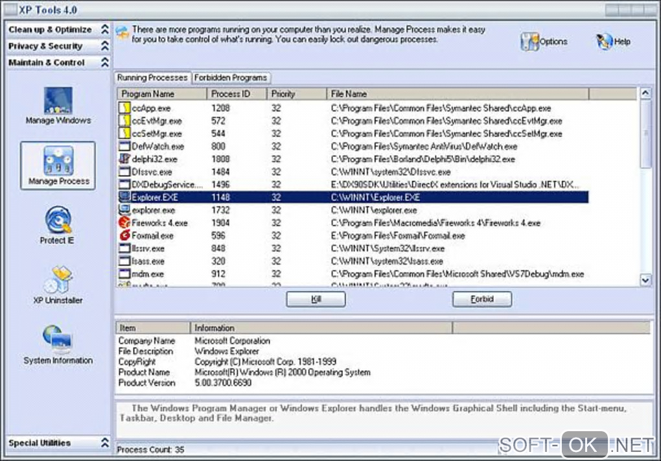Click the Fireworks 4.exe red icon

click(x=124, y=222)
